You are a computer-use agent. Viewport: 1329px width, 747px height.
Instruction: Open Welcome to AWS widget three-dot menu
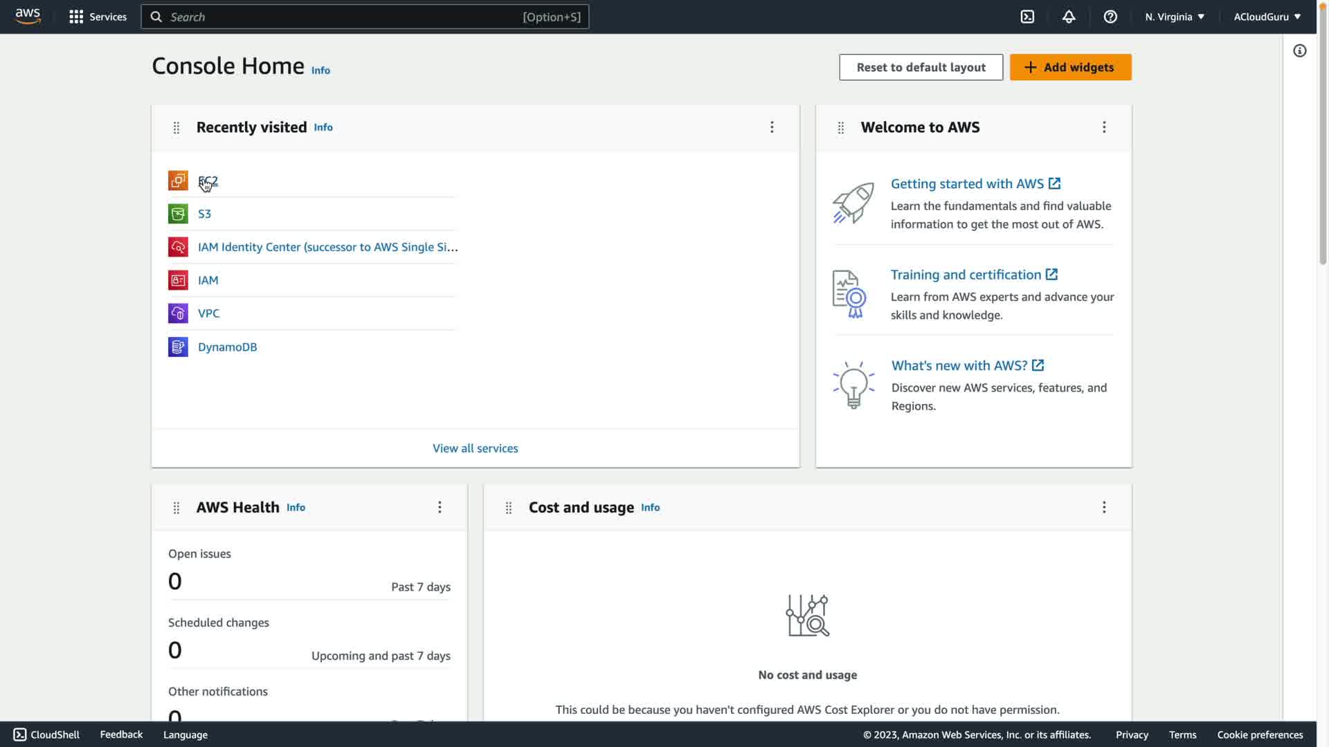(1104, 127)
